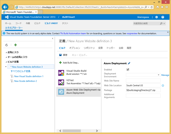Select the Azure Web Site Deployment step icon

61,92
